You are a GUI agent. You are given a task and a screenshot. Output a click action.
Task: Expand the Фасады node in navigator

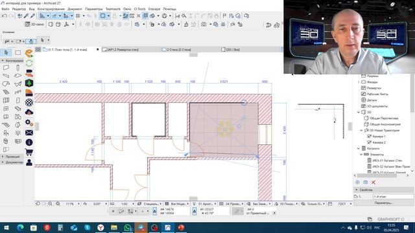point(359,82)
